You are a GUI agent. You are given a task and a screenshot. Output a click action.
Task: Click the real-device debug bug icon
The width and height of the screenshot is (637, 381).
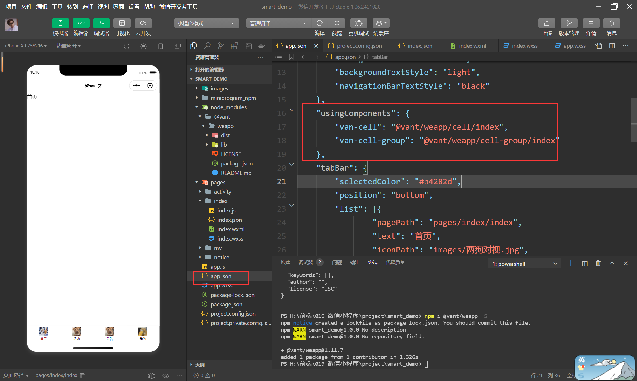(x=359, y=23)
